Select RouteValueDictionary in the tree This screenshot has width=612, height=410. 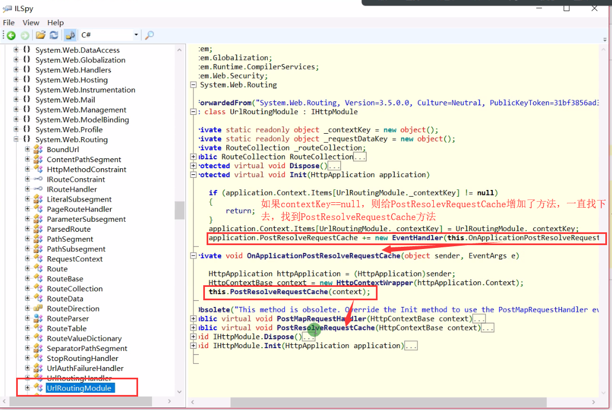84,339
